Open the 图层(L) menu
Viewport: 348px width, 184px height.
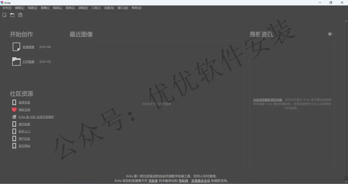(57, 8)
